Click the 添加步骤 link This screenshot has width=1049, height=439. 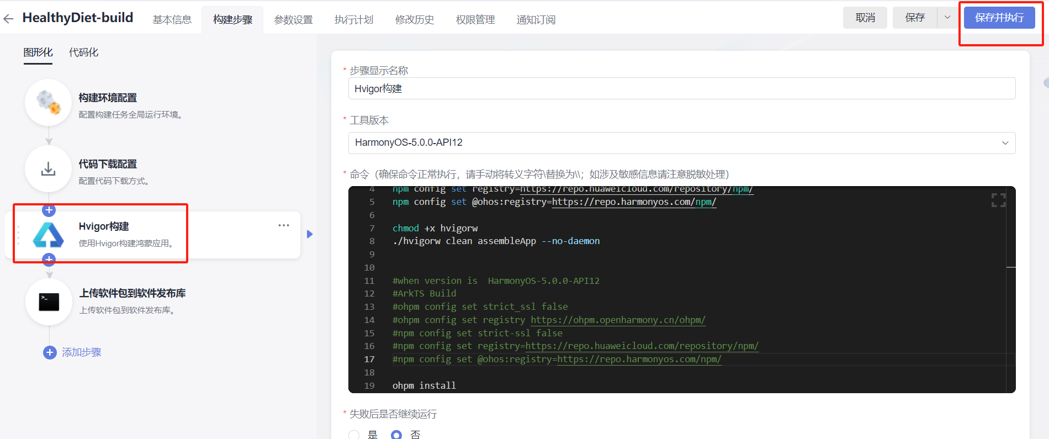pos(82,352)
